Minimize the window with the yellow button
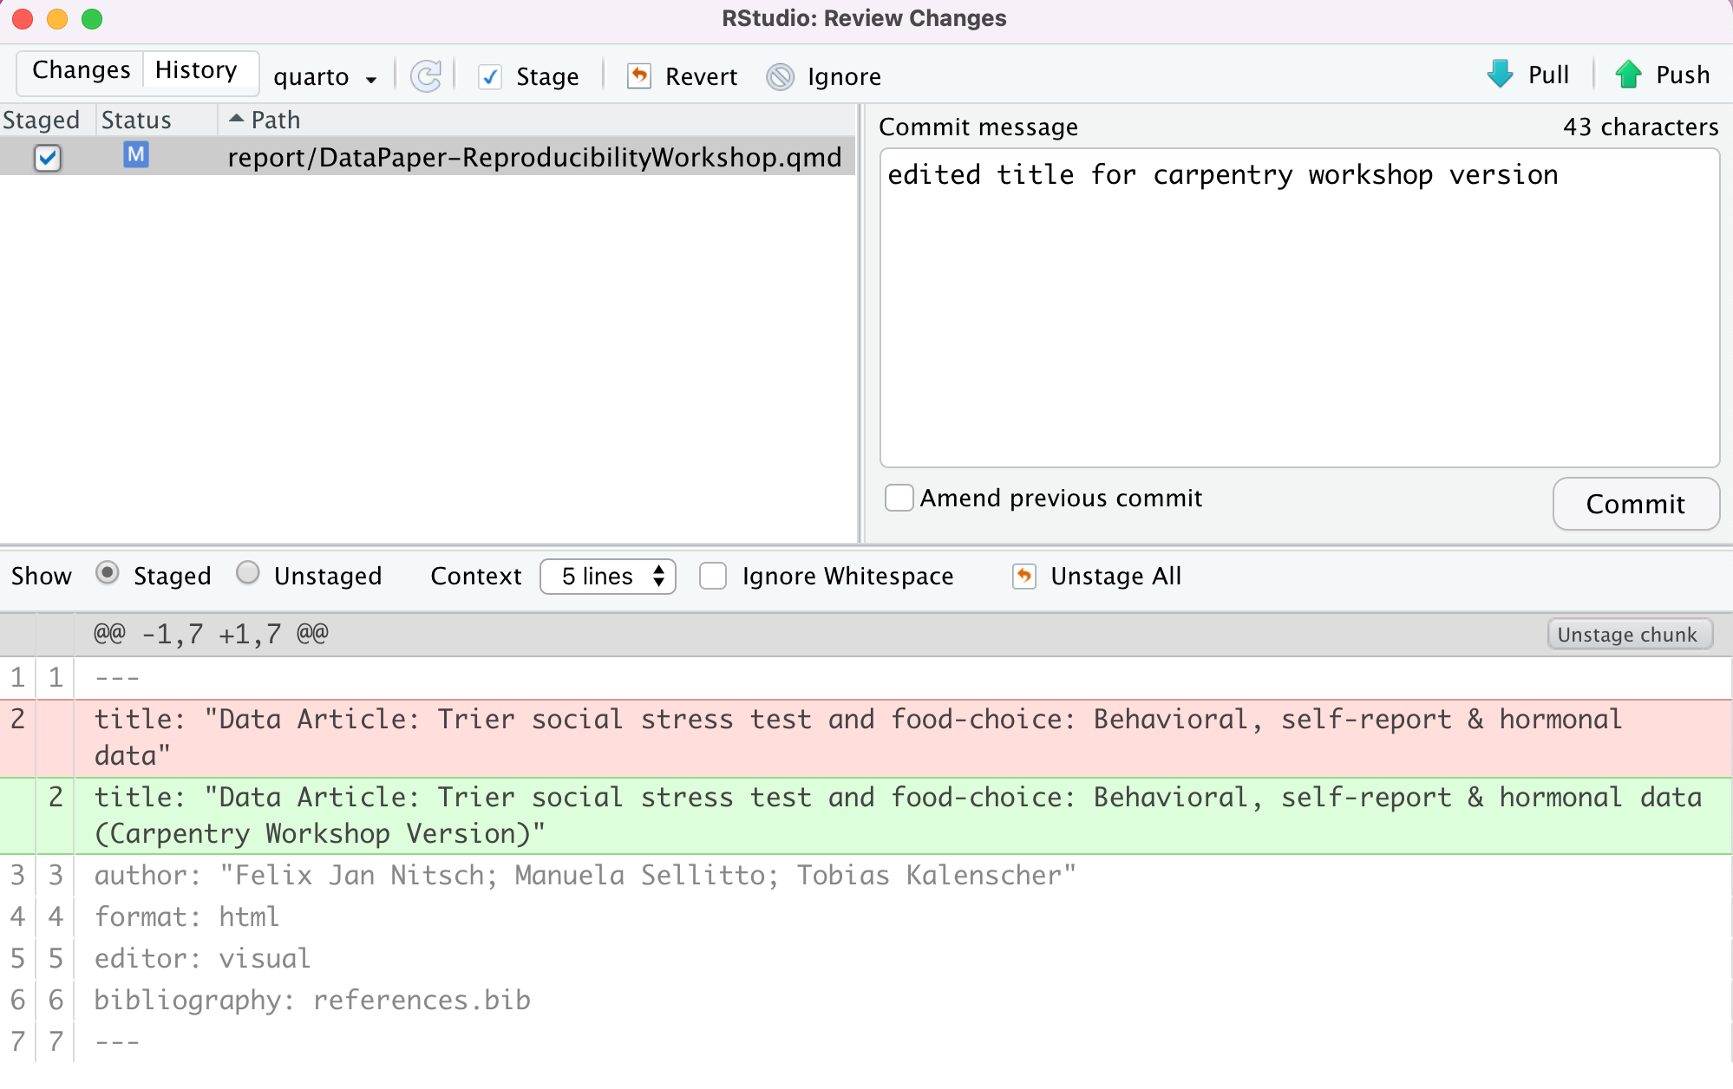The image size is (1733, 1089). pos(57,18)
